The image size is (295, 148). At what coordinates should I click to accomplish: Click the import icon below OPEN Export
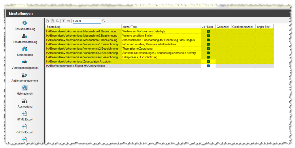25,139
